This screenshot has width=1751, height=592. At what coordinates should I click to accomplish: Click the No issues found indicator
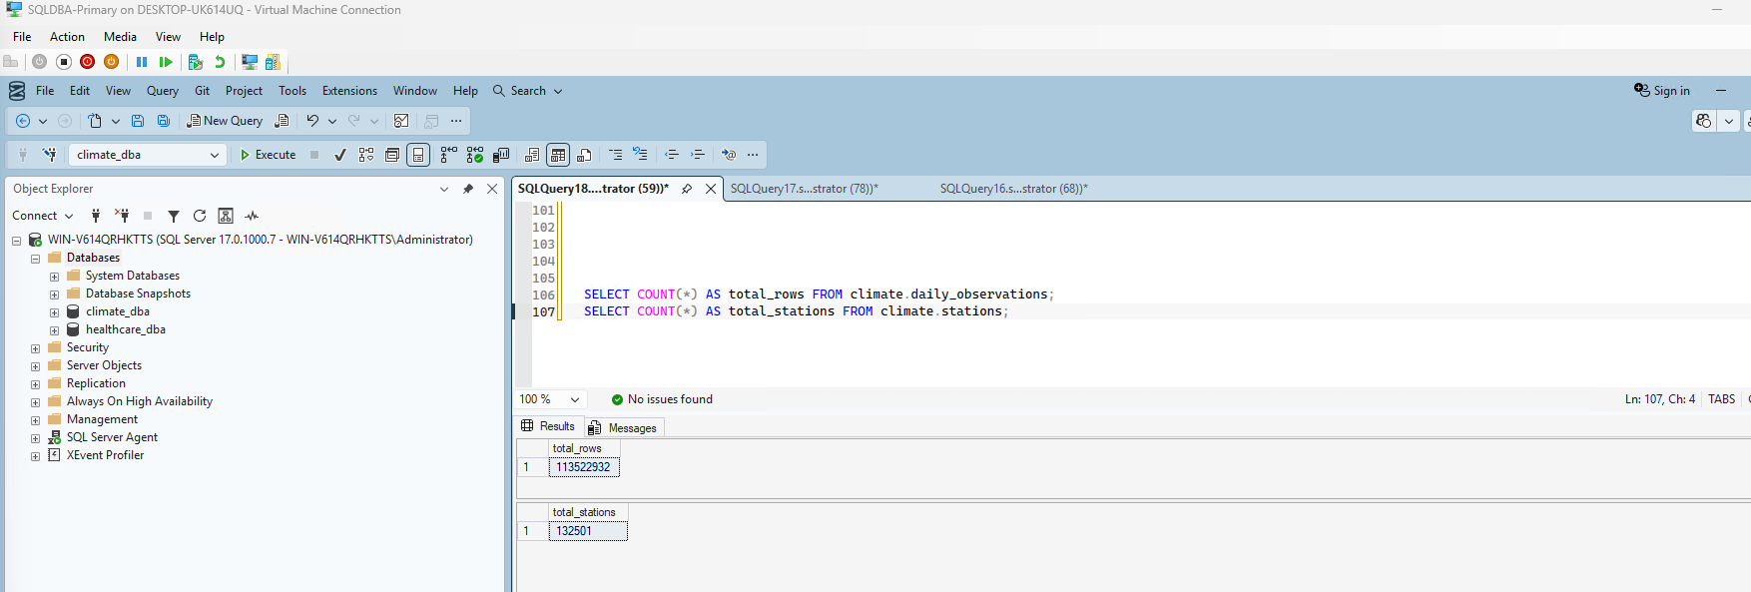pyautogui.click(x=662, y=399)
